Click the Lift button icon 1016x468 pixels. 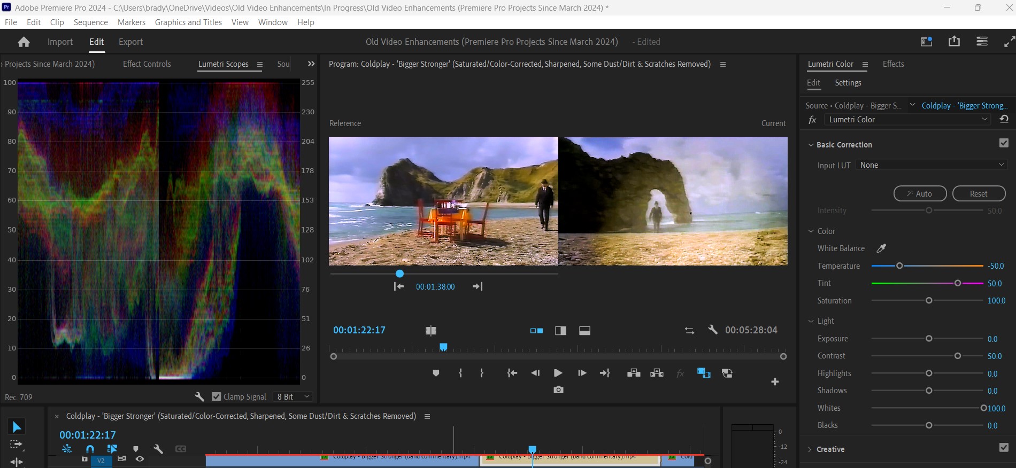(x=634, y=373)
